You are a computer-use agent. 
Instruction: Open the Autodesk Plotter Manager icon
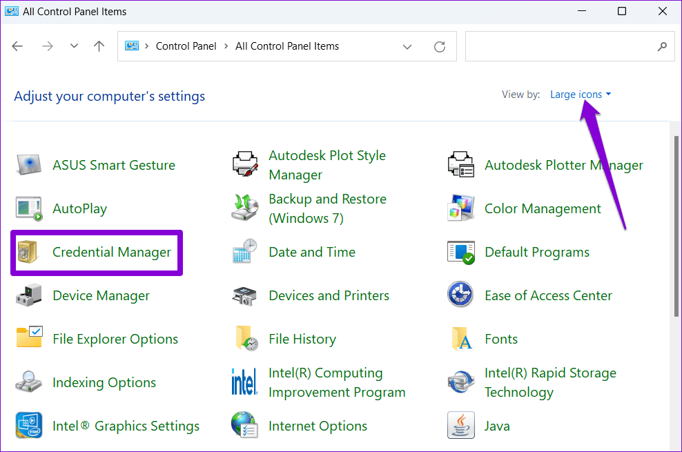pyautogui.click(x=460, y=164)
